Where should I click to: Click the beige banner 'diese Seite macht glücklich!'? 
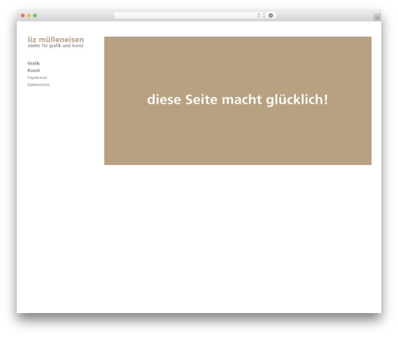coord(238,101)
